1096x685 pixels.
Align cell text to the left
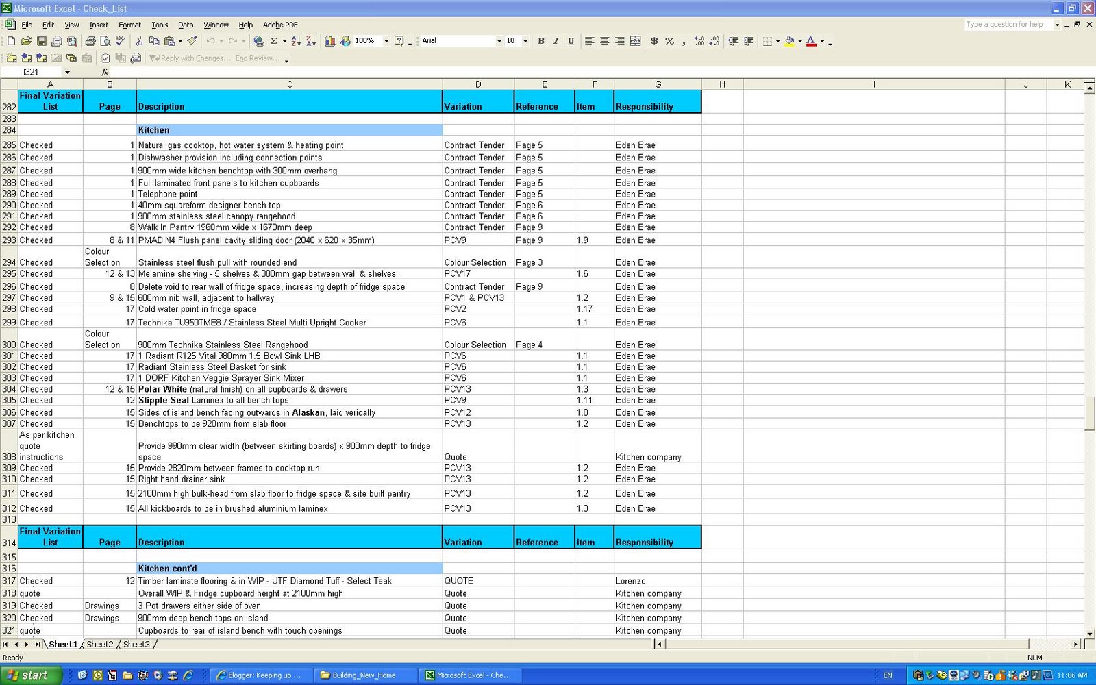click(589, 41)
